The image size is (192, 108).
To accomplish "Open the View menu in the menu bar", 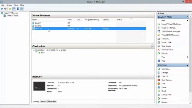I will (16, 5).
